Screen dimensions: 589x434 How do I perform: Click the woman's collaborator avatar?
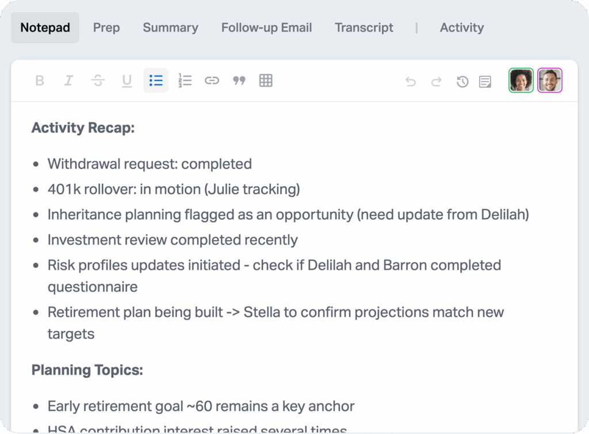[521, 80]
